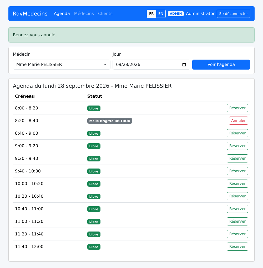Switch language to FR
Screen dimensions: 263x268
tap(151, 14)
